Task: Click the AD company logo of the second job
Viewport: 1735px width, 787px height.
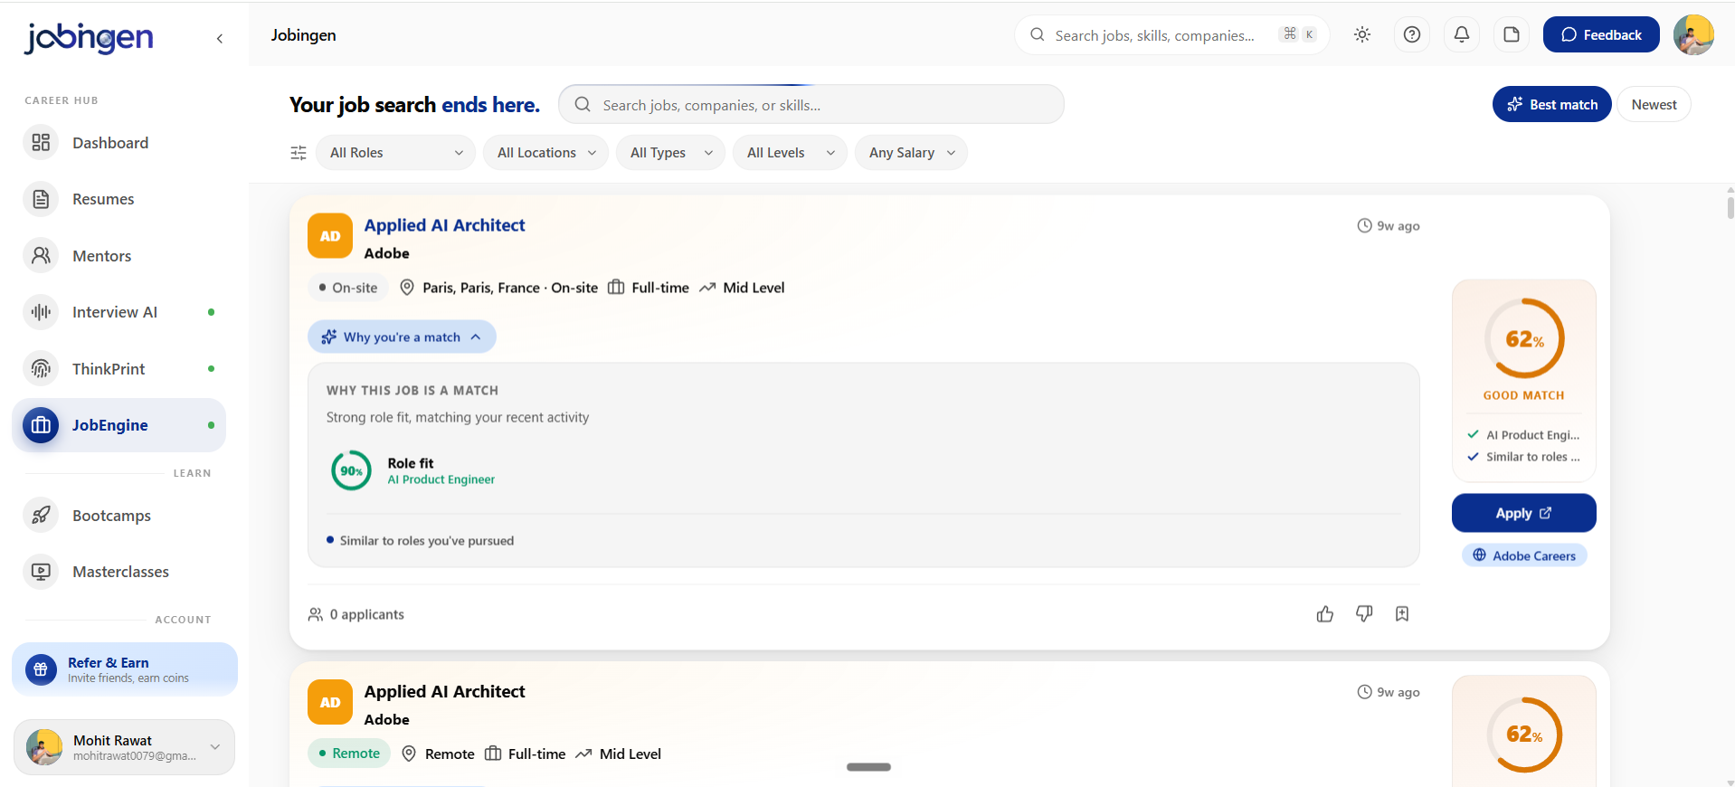Action: pos(330,702)
